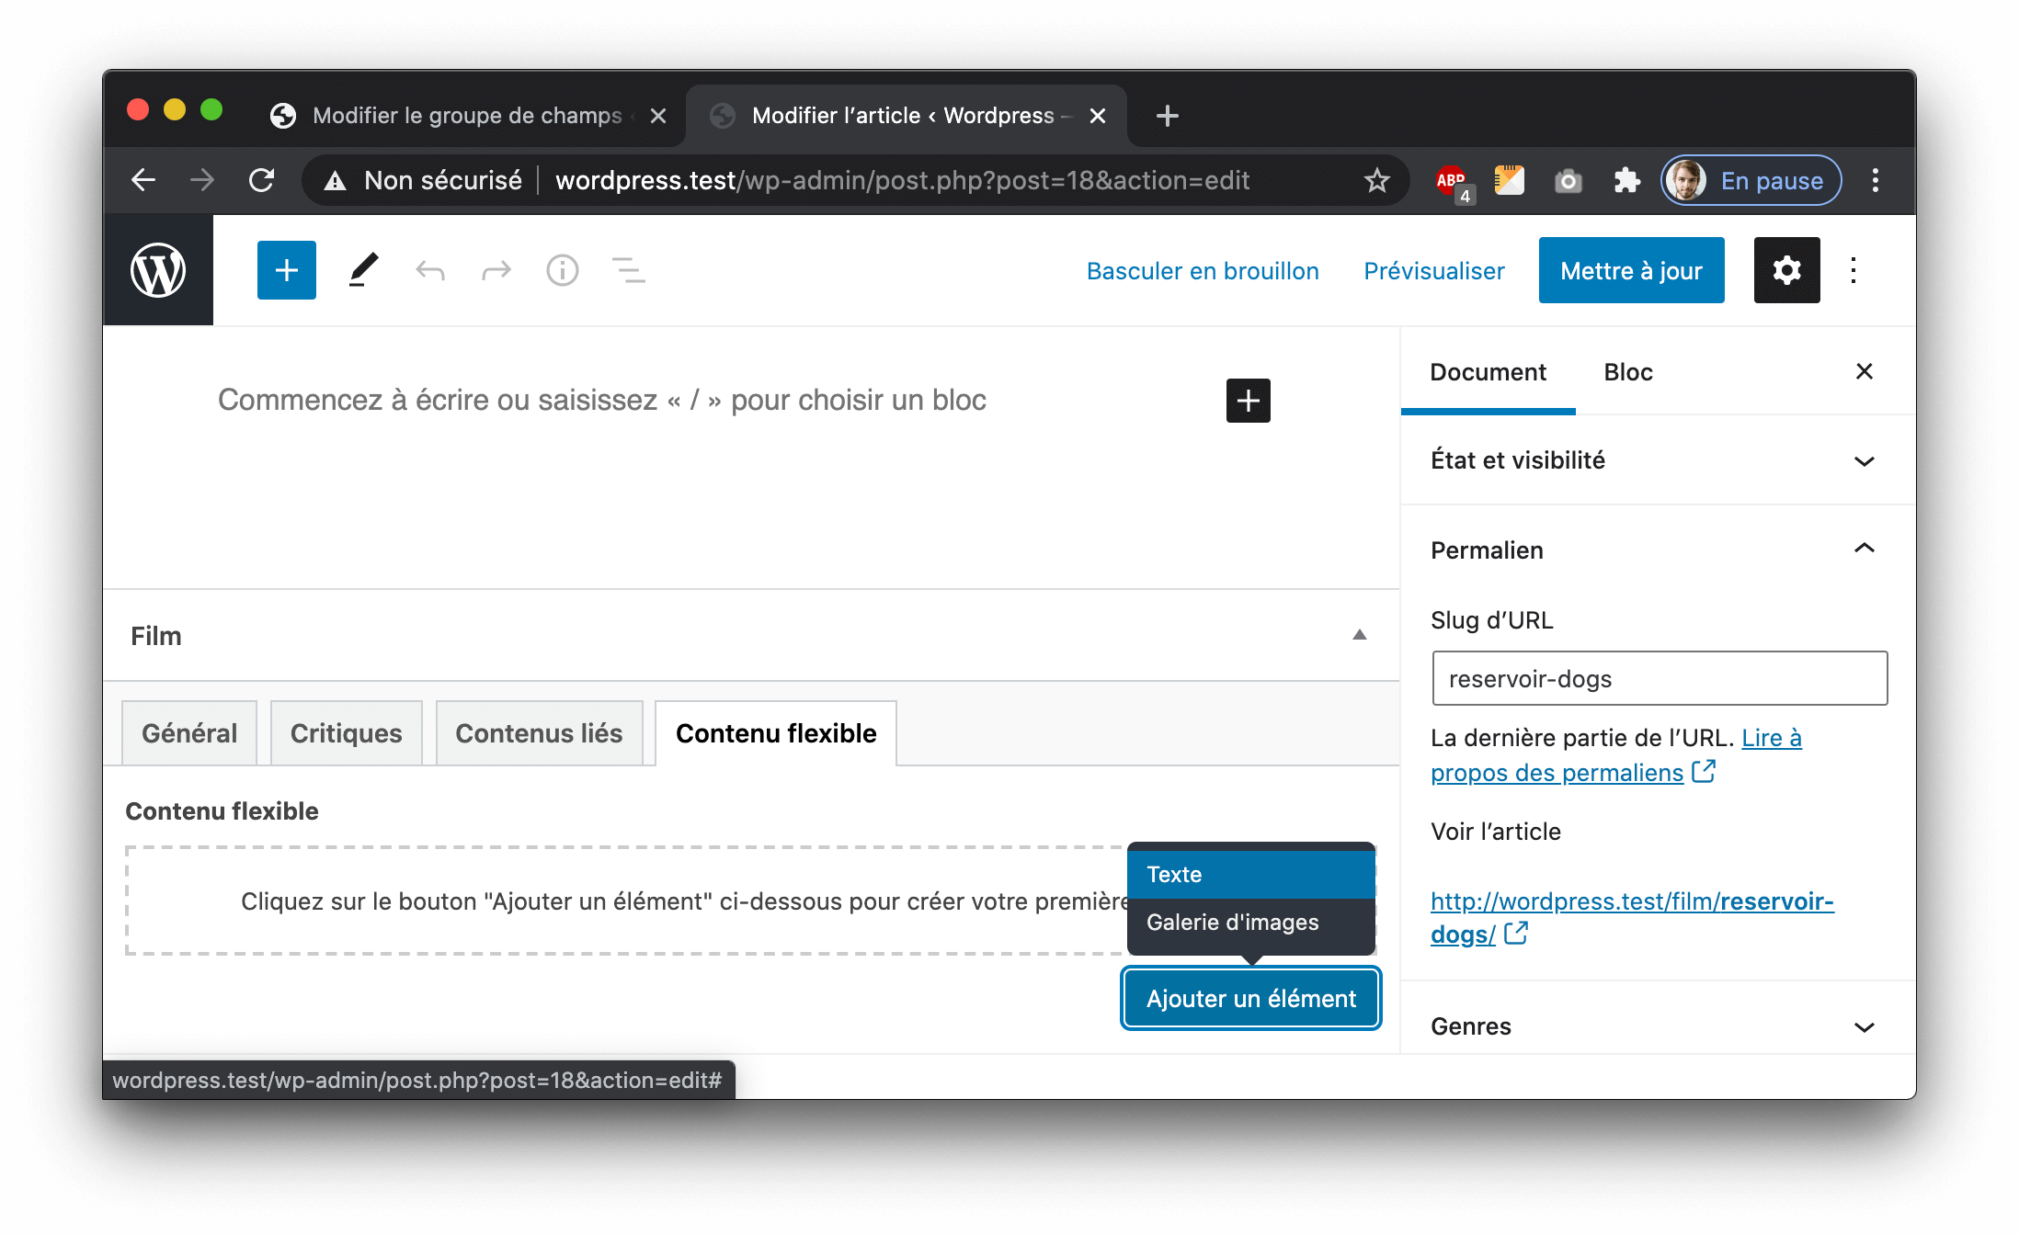Image resolution: width=2019 pixels, height=1235 pixels.
Task: Select Galerie d'images from the layout menu
Action: tap(1232, 922)
